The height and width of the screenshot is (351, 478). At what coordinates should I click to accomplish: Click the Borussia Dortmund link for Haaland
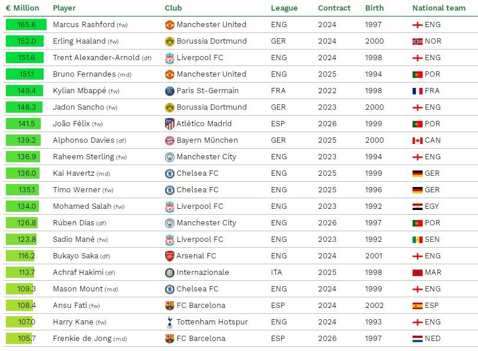coord(212,41)
